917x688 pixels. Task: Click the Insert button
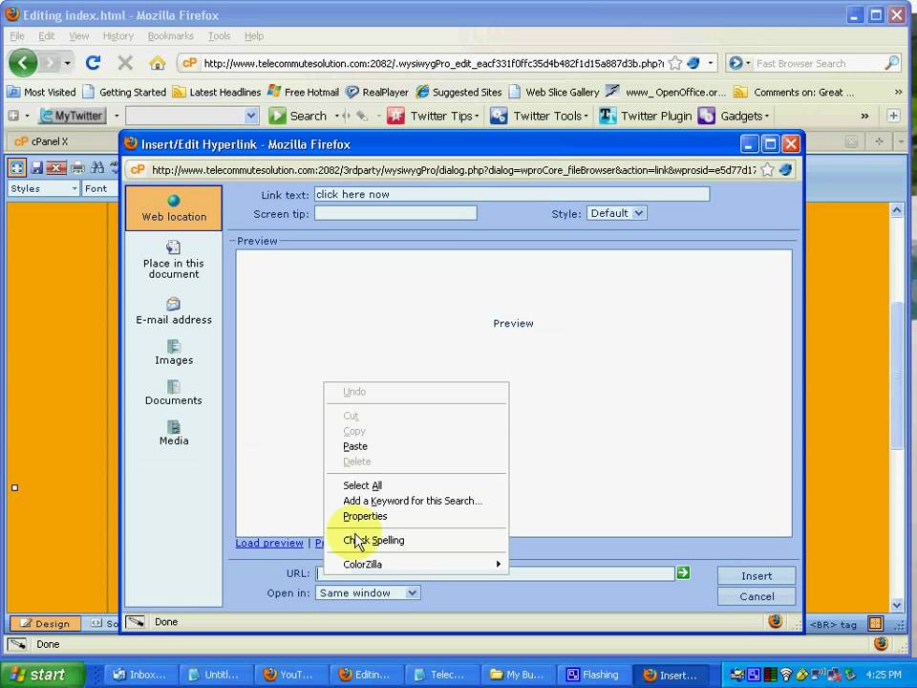point(757,575)
